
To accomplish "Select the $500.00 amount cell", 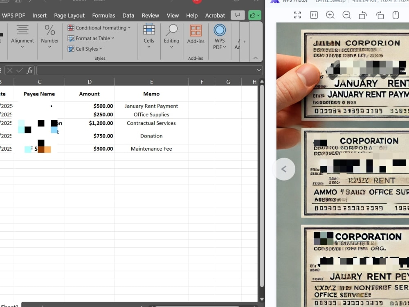I will pyautogui.click(x=90, y=106).
